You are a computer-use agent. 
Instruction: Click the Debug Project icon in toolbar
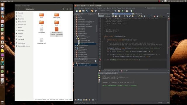click(127, 11)
